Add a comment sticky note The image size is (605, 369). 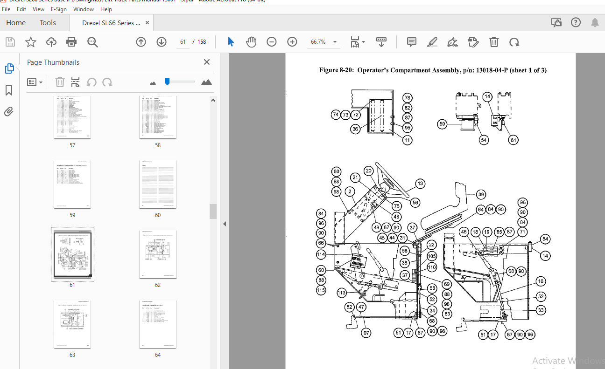tap(412, 42)
